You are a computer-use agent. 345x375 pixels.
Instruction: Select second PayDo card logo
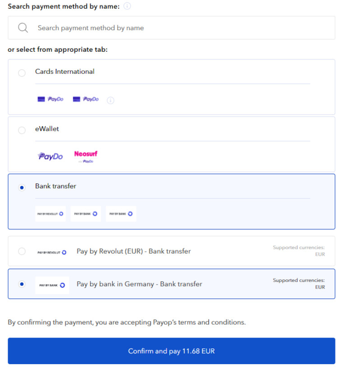click(86, 99)
